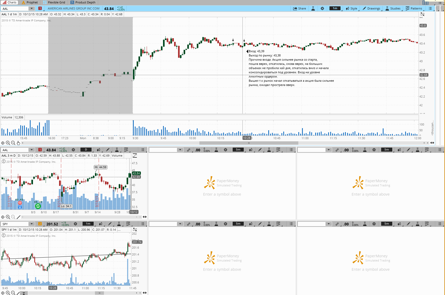Click the zoom in magnifier under SPY chart
Image resolution: width=445 pixels, height=295 pixels.
coord(8,293)
